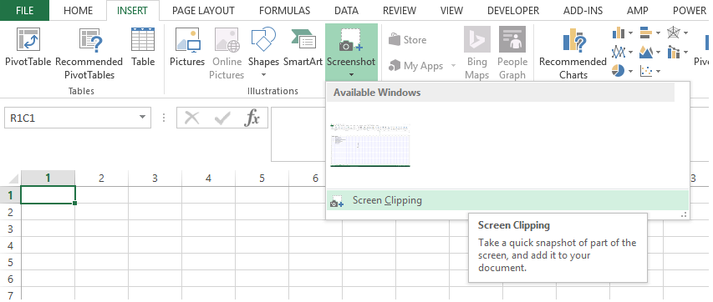Click the active cell R1C1
This screenshot has height=302, width=713.
click(48, 195)
